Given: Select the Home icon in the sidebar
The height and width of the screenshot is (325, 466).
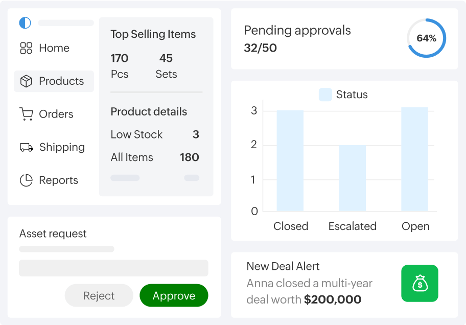Looking at the screenshot, I should coord(27,48).
